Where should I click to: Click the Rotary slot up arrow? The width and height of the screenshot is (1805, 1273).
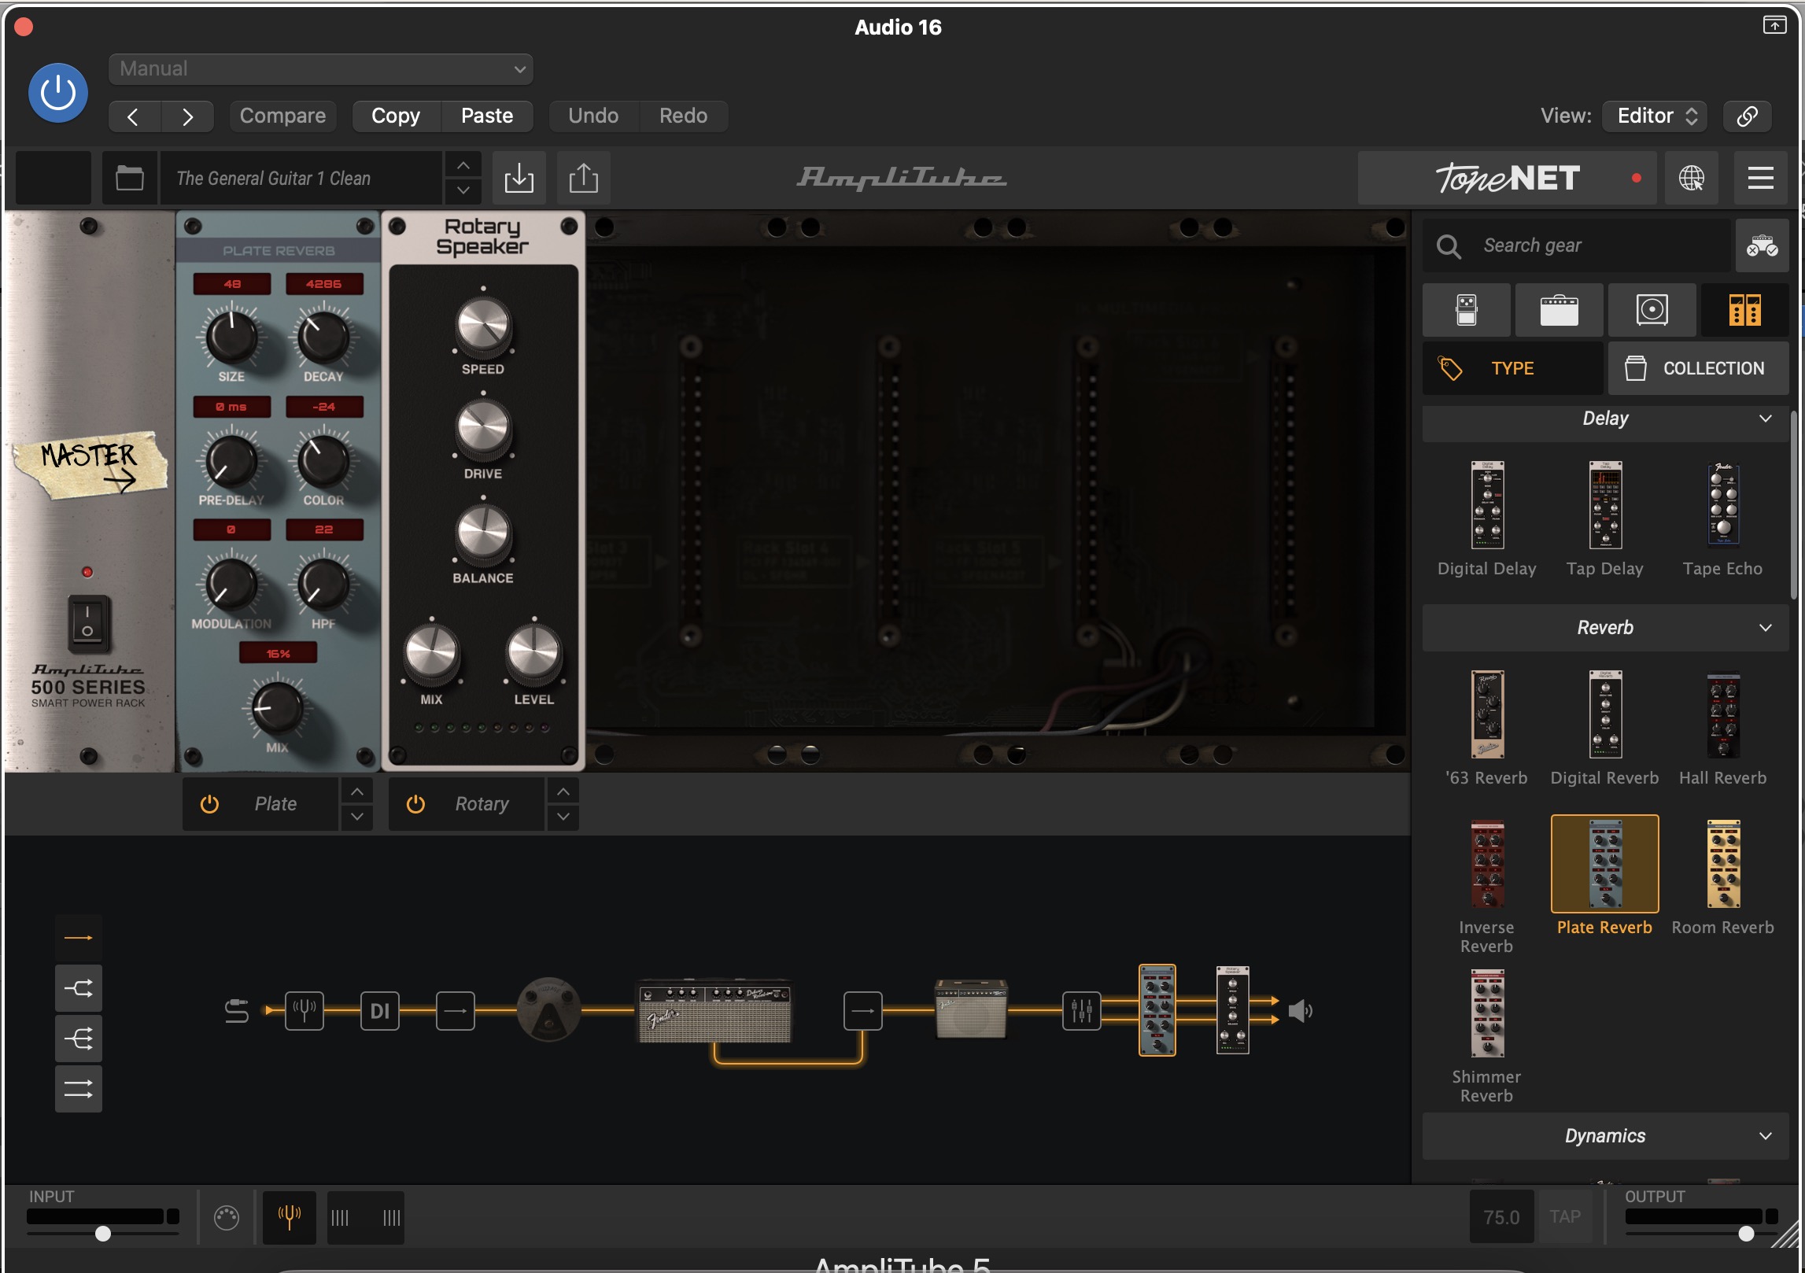563,791
